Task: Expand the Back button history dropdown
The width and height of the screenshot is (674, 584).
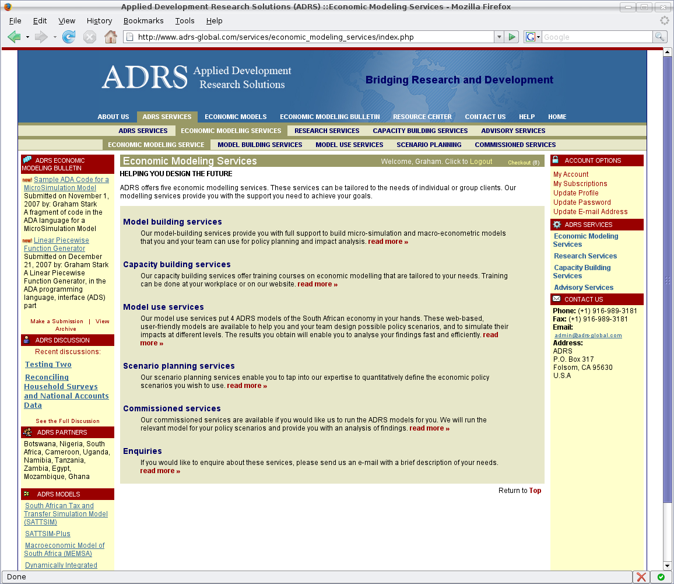Action: pos(27,37)
